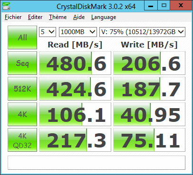Click the Seq read result 480.6
193x175 pixels.
point(75,63)
